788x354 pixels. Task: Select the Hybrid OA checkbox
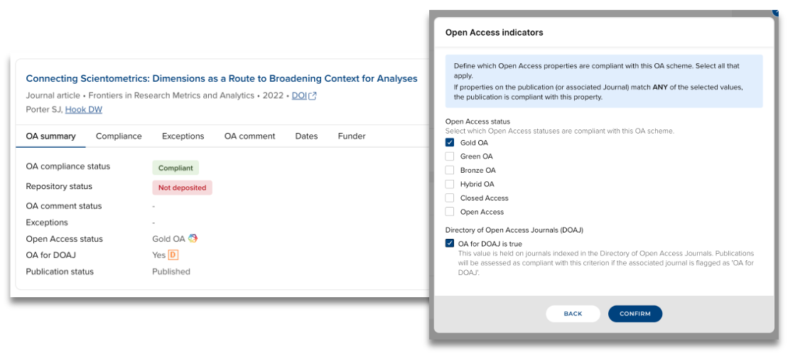(x=450, y=184)
